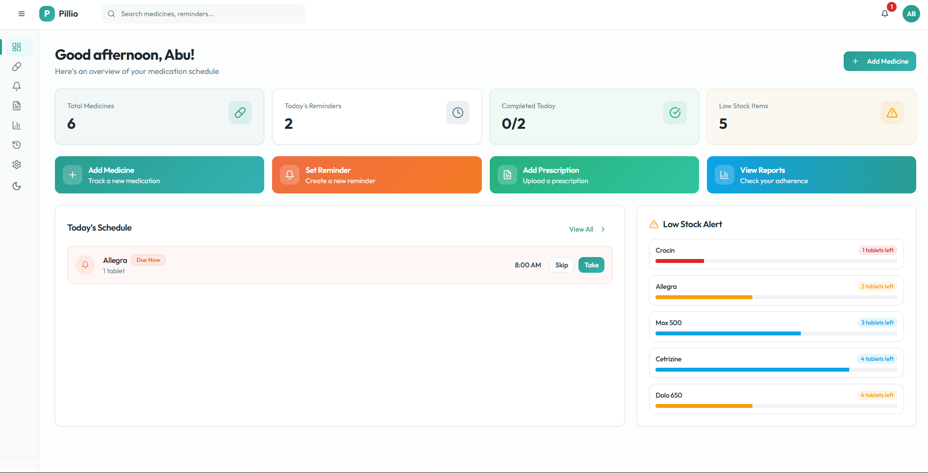Open the prescriptions document icon in sidebar
This screenshot has width=928, height=473.
coord(17,106)
